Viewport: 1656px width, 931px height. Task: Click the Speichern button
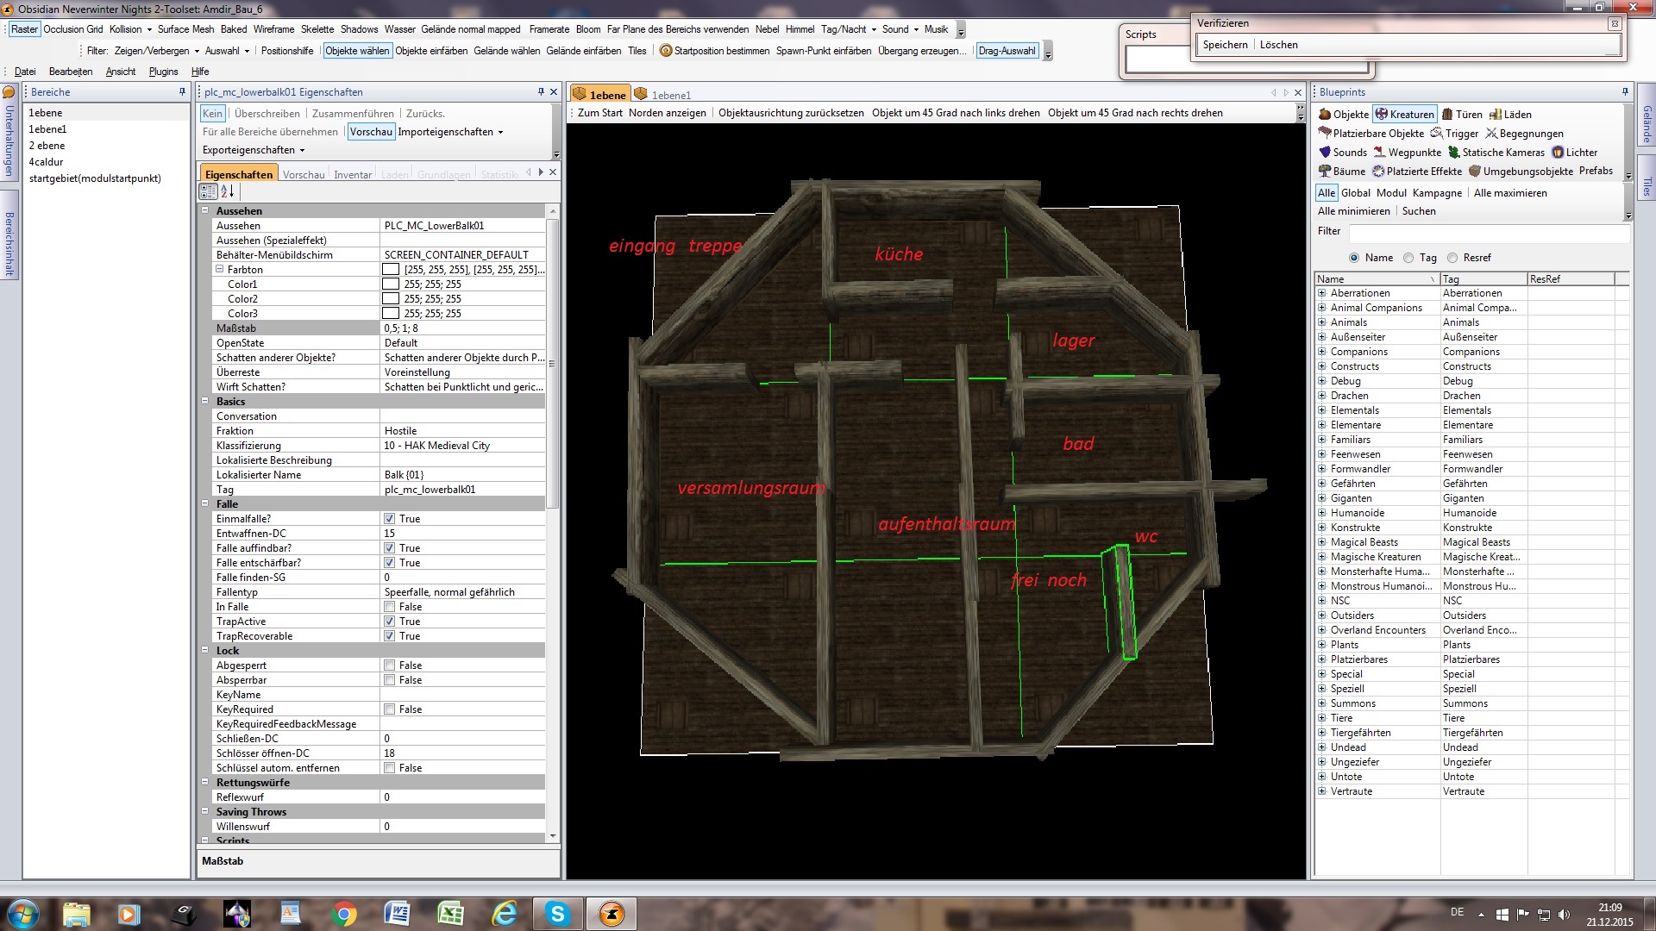1225,45
